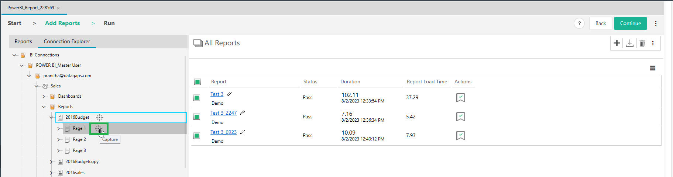Collapse the Sales workspace node
673x177 pixels.
pos(37,86)
